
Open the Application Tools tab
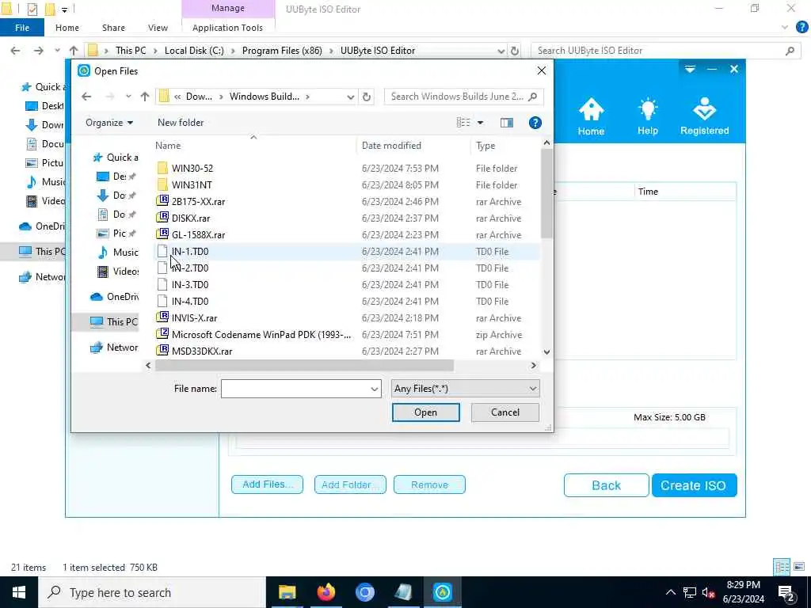click(227, 28)
